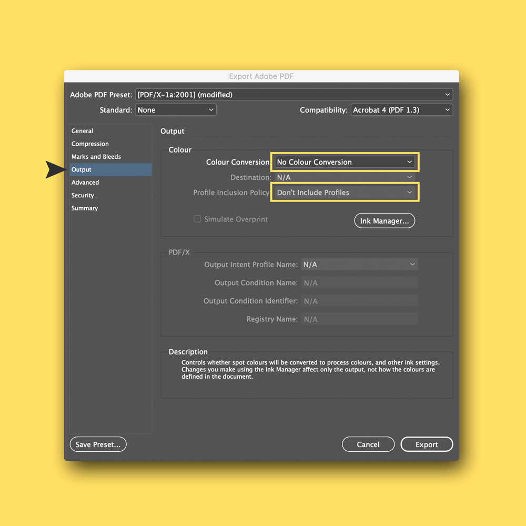Open the Standard dropdown set to None
Image resolution: width=526 pixels, height=526 pixels.
pyautogui.click(x=176, y=110)
